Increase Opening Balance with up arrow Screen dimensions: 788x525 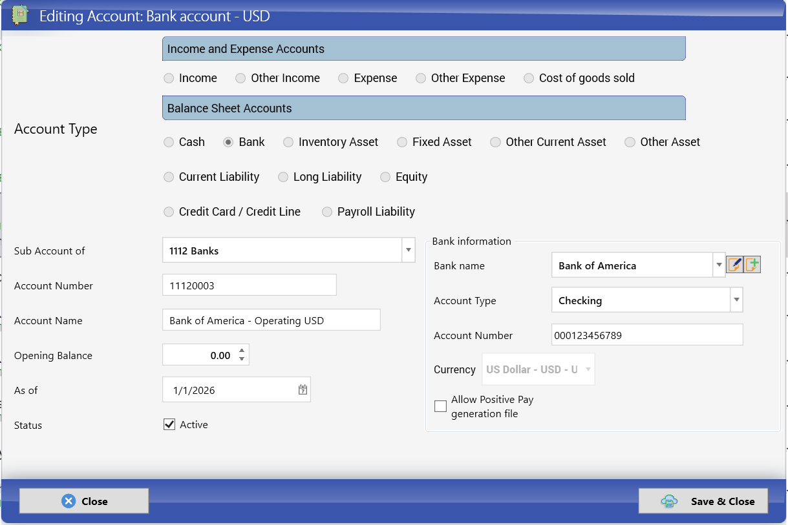coord(242,351)
